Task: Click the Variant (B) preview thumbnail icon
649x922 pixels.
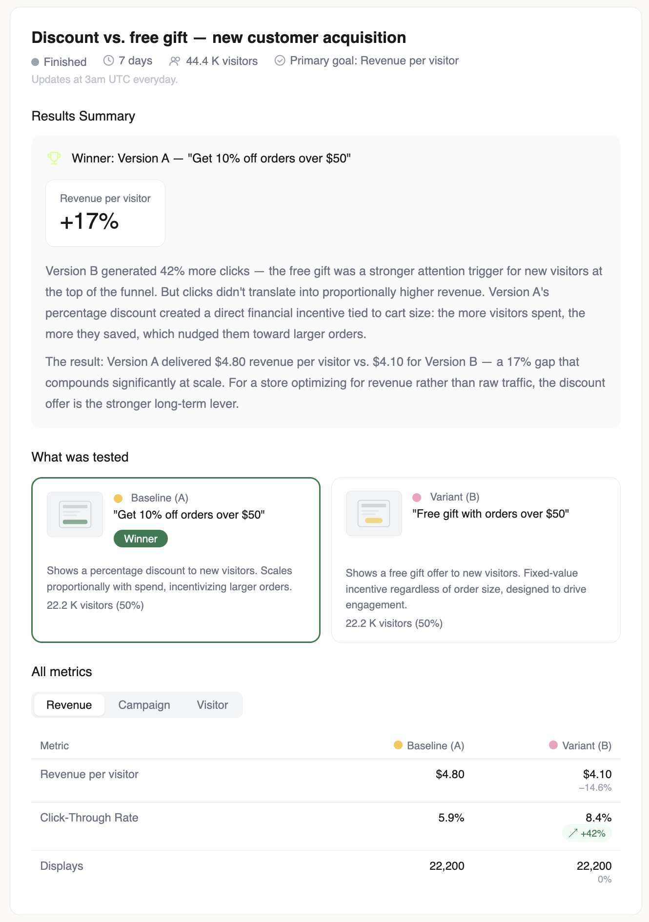Action: 373,513
